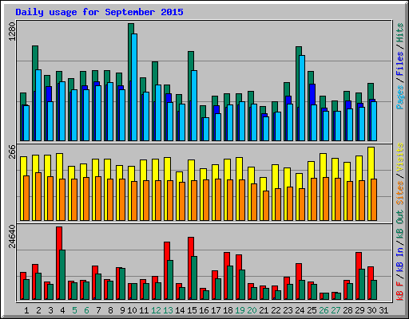Click day 1 on the x-axis
The height and width of the screenshot is (319, 409).
26,310
